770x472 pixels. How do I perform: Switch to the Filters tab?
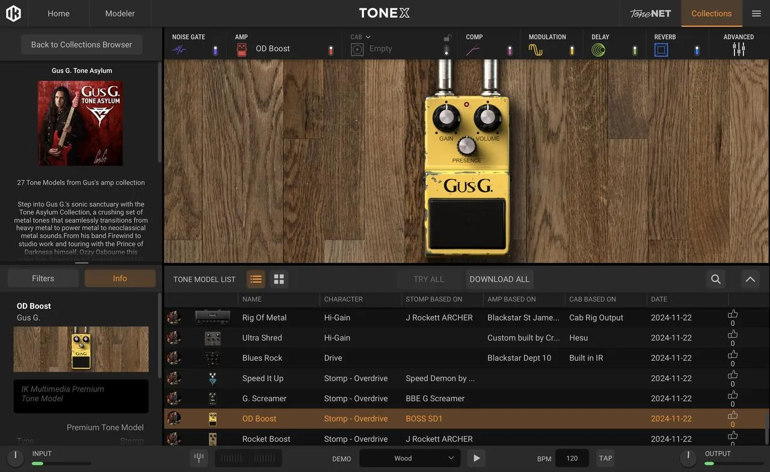43,278
